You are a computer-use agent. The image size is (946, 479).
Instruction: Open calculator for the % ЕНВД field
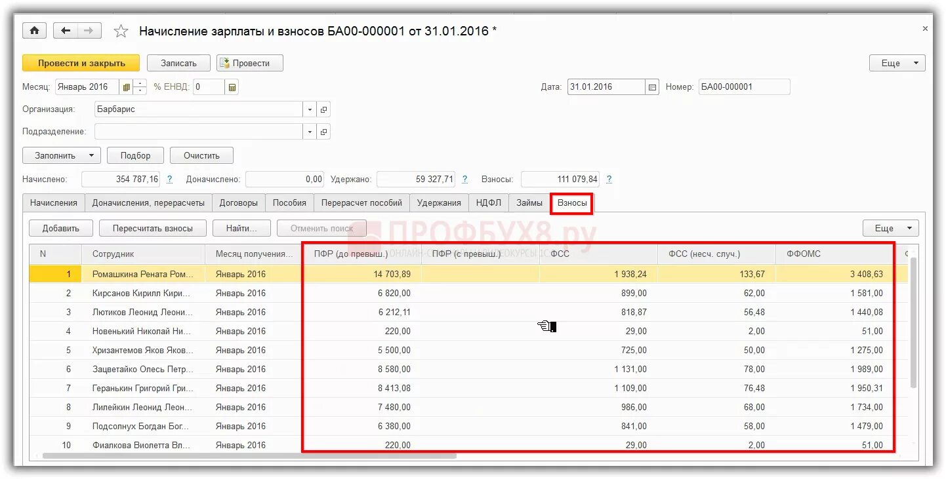point(232,87)
